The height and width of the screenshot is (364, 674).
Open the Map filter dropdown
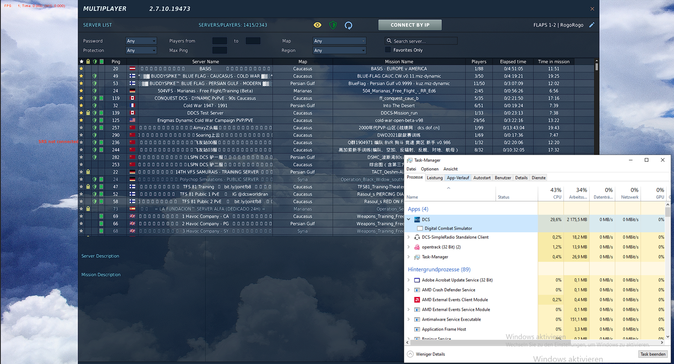point(339,41)
